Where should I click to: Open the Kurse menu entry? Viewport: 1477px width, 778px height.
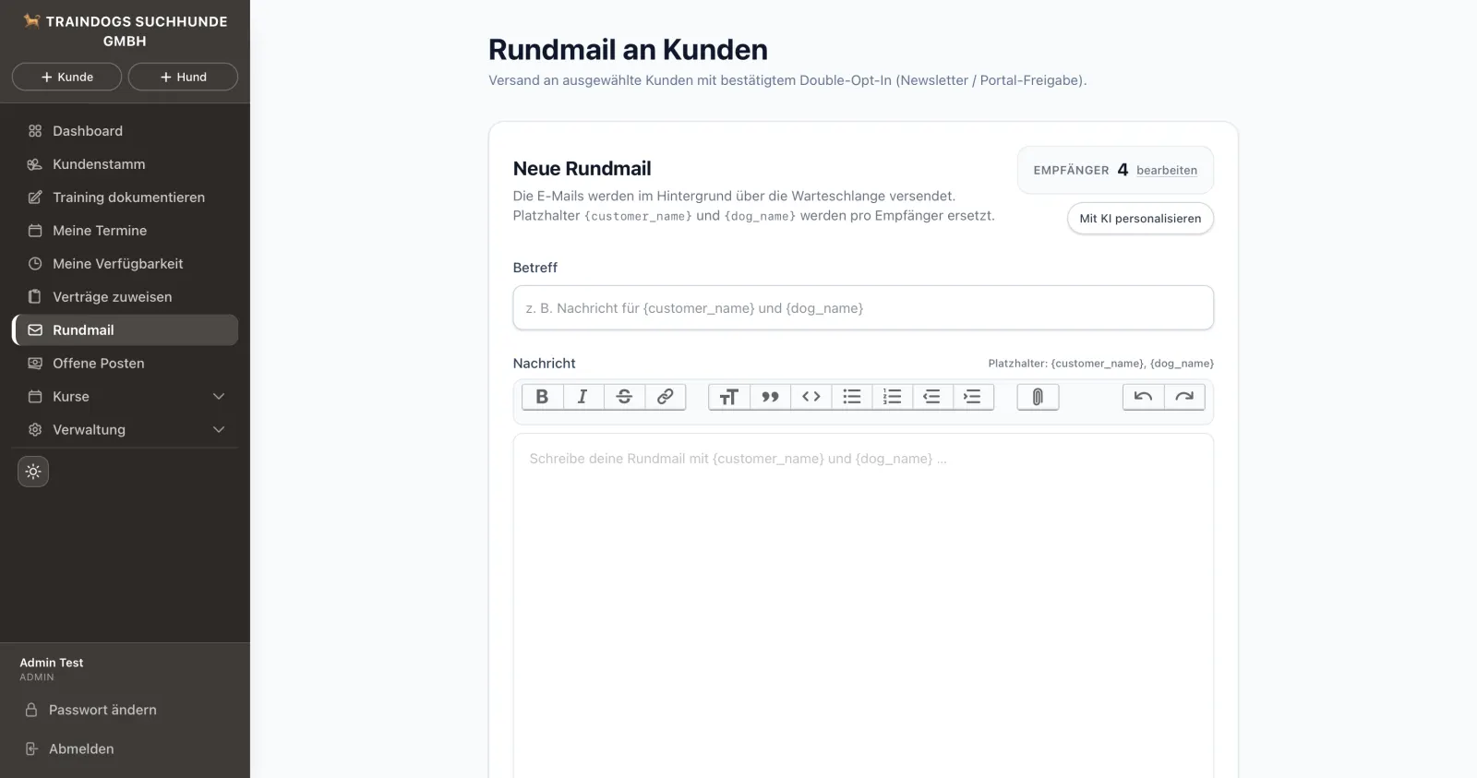click(x=125, y=397)
